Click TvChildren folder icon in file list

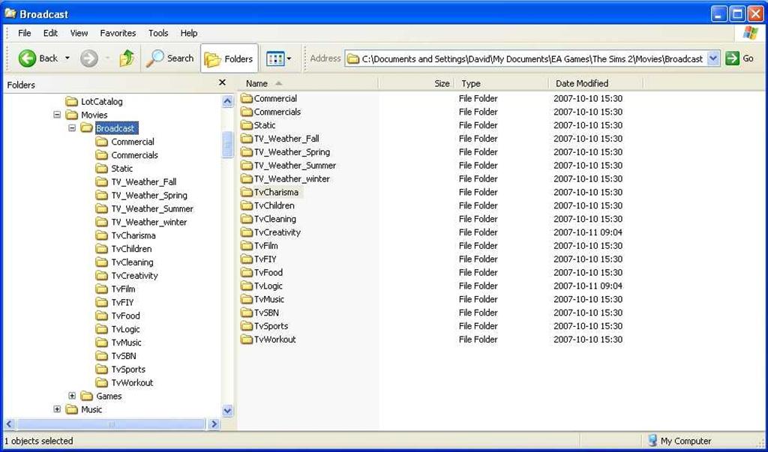tap(246, 205)
